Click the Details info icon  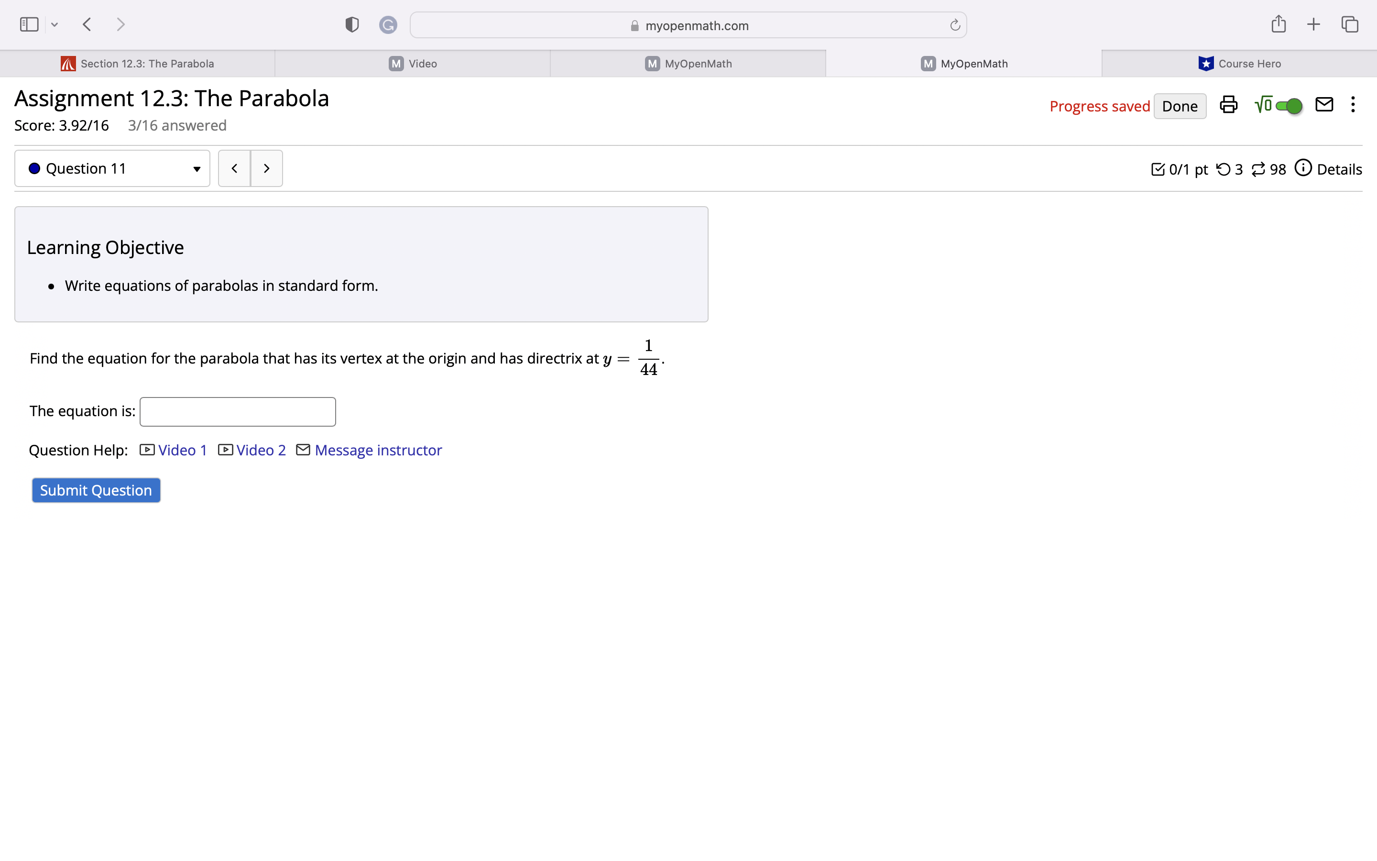[1303, 168]
